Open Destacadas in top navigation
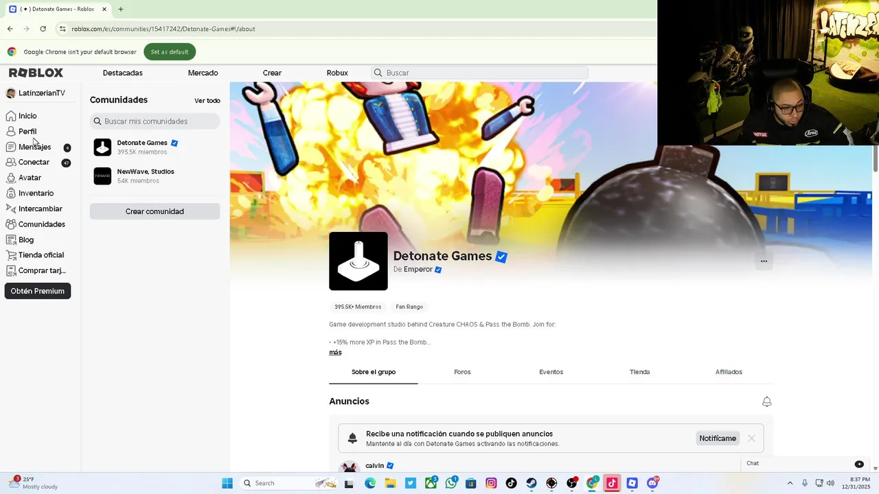Viewport: 879px width, 494px height. tap(123, 73)
